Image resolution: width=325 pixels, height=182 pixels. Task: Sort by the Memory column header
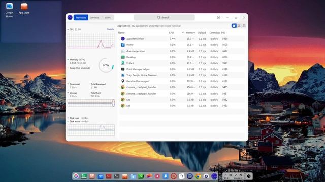190,33
